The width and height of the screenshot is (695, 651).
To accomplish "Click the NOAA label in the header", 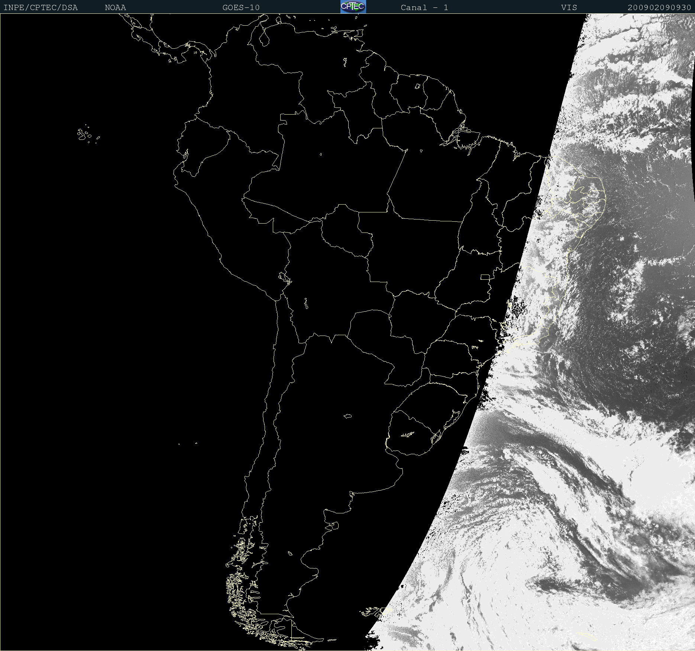I will tap(116, 7).
